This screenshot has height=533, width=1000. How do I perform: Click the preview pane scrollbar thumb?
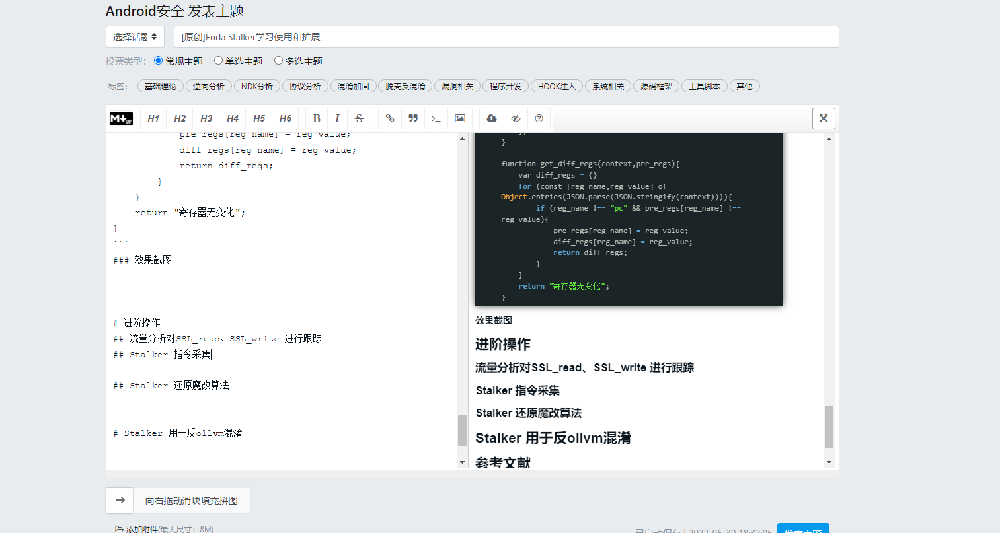click(x=829, y=427)
